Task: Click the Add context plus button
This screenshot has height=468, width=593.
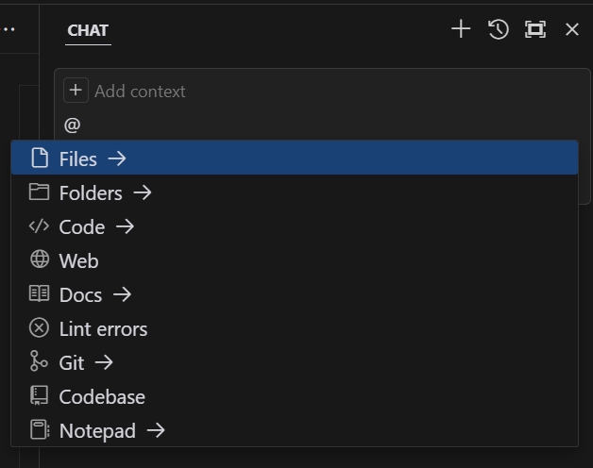Action: [x=76, y=91]
